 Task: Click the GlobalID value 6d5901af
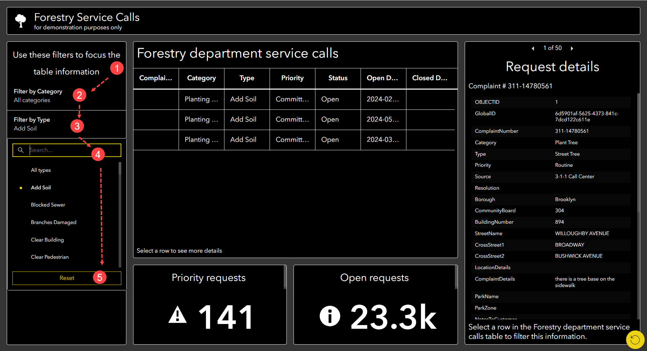pos(587,117)
